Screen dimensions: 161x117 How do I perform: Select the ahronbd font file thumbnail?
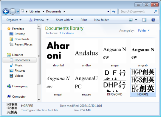[x=58, y=53]
